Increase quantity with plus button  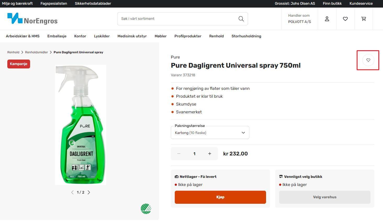pos(210,154)
